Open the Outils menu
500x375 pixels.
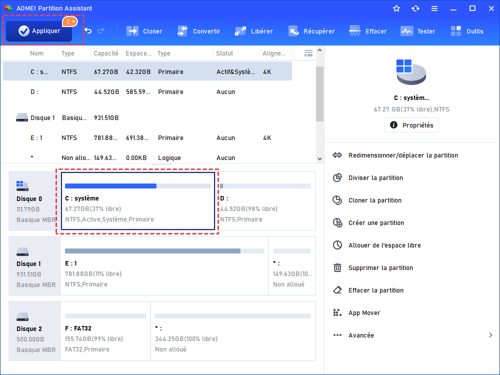pos(467,31)
